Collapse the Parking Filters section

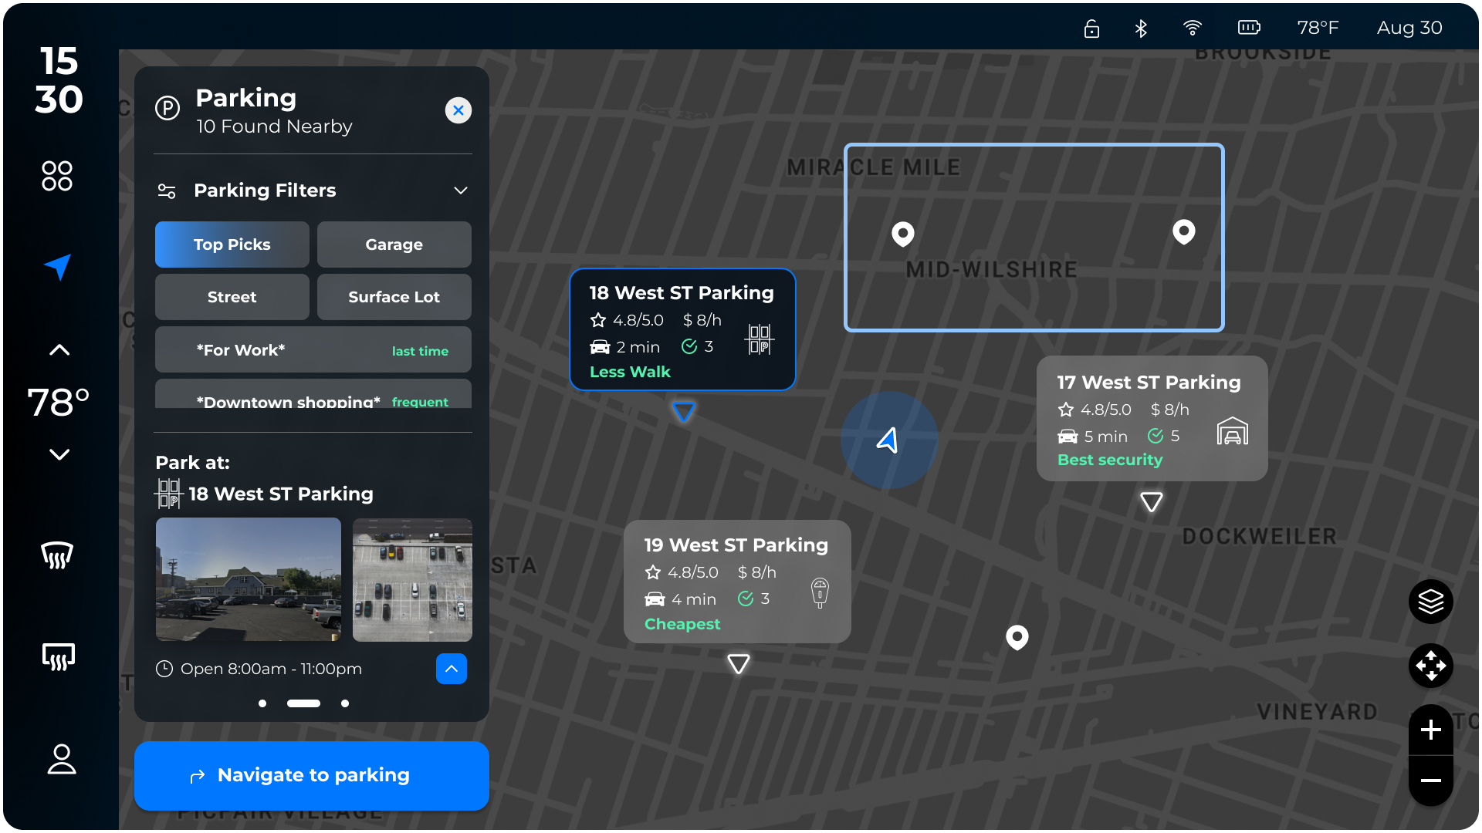pyautogui.click(x=461, y=191)
